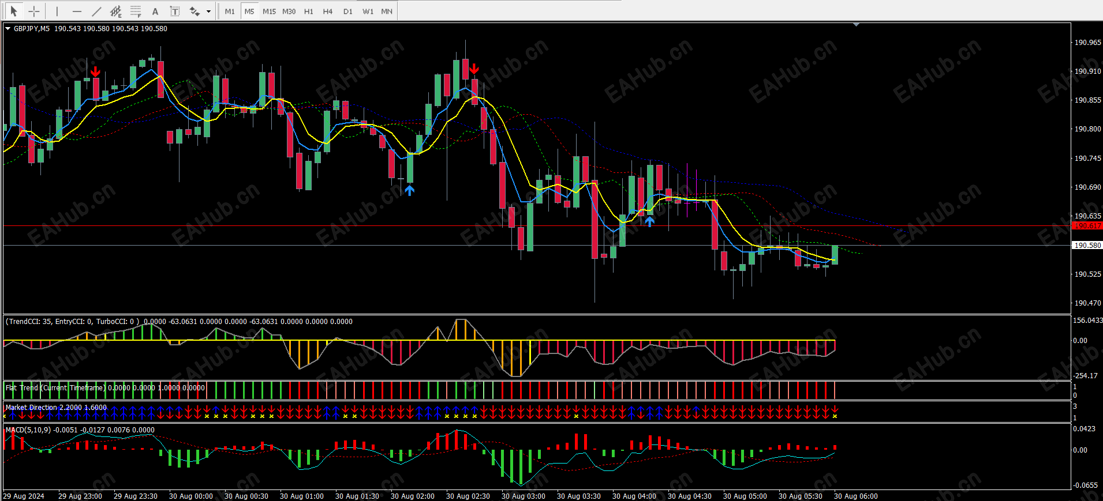Click the chart shift triangle marker
The height and width of the screenshot is (501, 1103).
pos(856,25)
